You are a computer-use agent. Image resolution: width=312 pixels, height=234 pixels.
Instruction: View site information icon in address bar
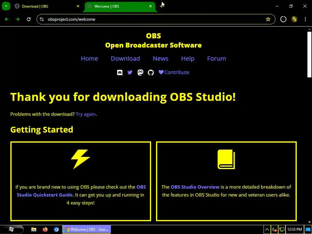42,19
